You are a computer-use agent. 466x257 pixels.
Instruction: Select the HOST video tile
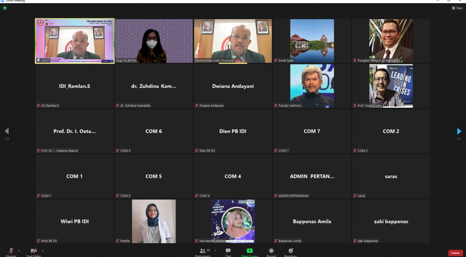point(75,41)
